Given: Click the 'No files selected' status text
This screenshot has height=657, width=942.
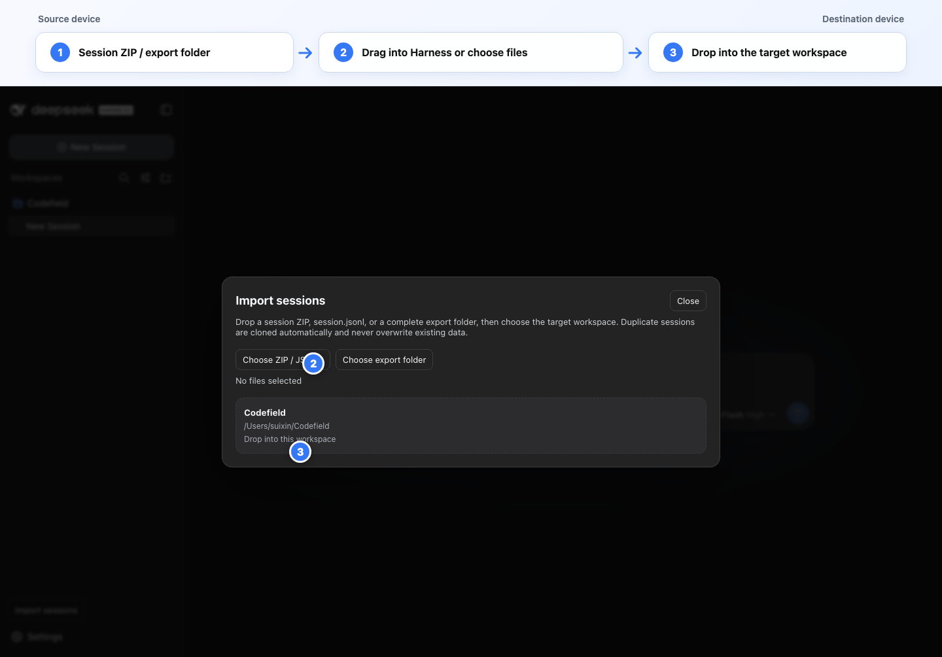Looking at the screenshot, I should 268,380.
